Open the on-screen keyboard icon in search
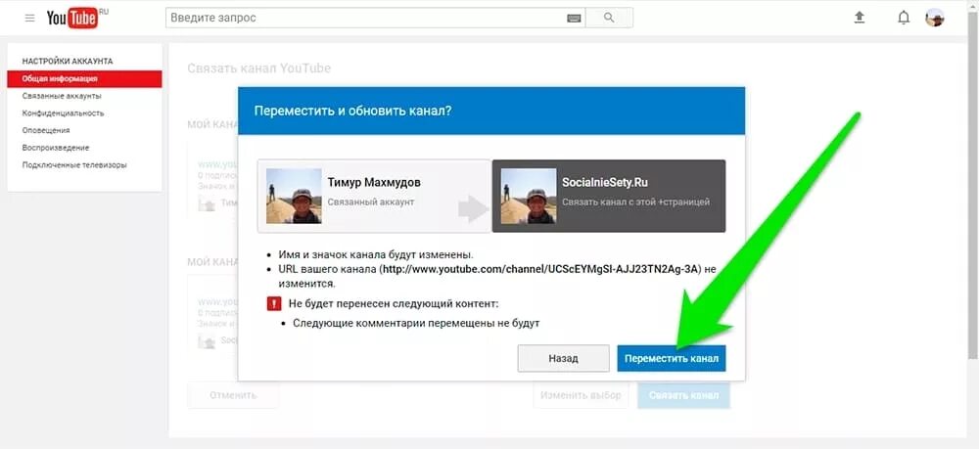This screenshot has width=979, height=449. coord(574,18)
